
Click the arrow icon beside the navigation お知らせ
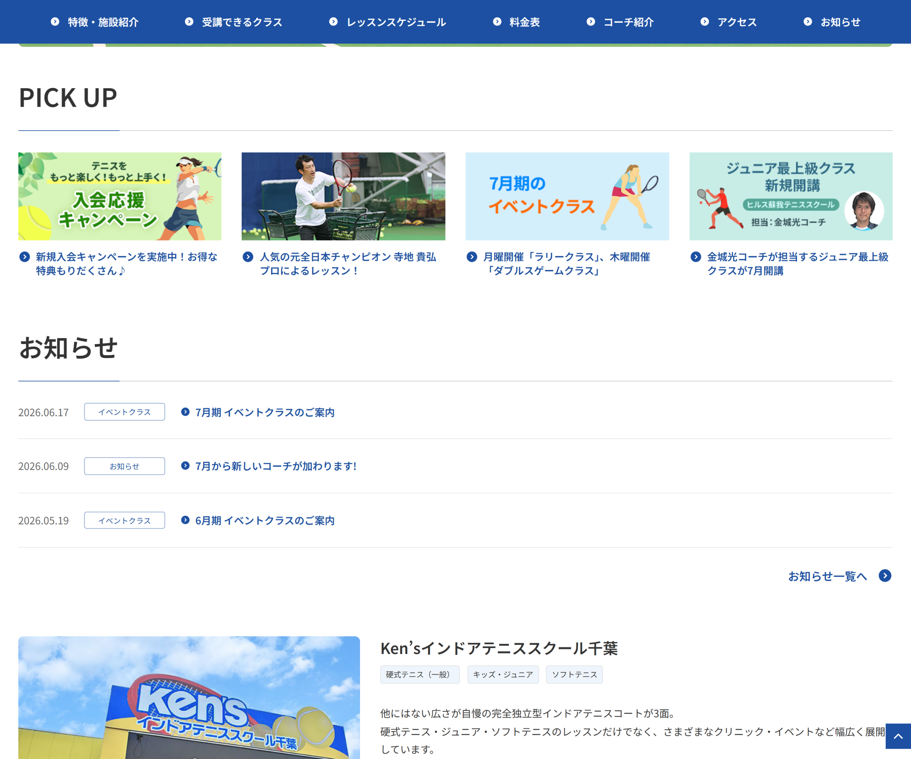(808, 22)
